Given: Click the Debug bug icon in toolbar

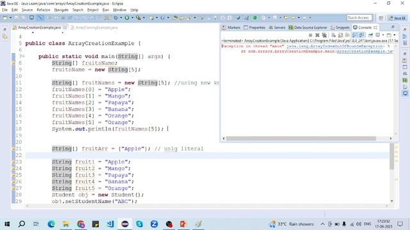Looking at the screenshot, I should pyautogui.click(x=115, y=18).
